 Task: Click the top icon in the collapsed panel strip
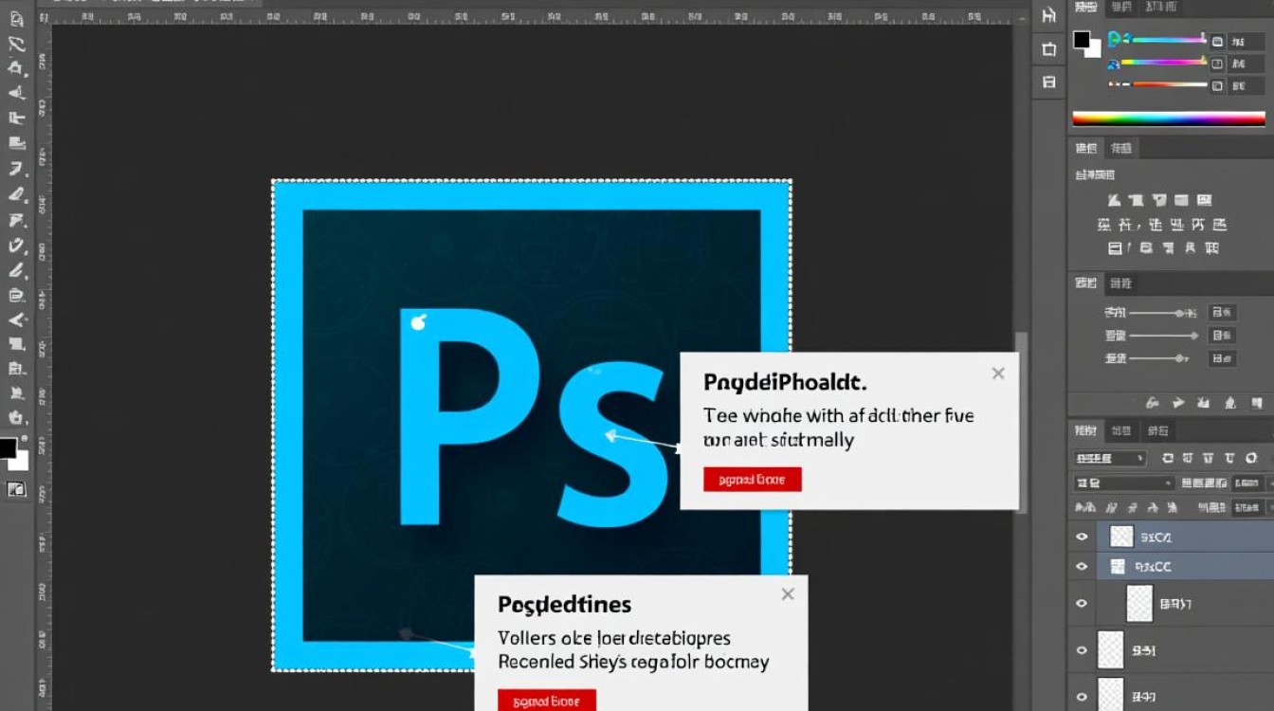1048,15
